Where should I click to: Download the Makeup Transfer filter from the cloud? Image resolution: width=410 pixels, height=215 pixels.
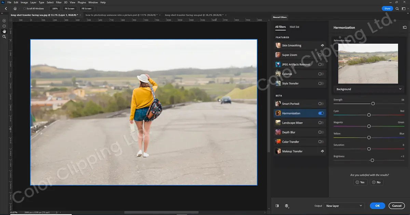[322, 151]
